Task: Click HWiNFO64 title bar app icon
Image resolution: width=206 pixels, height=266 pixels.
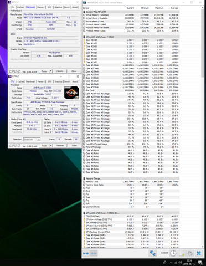Action: coord(85,3)
